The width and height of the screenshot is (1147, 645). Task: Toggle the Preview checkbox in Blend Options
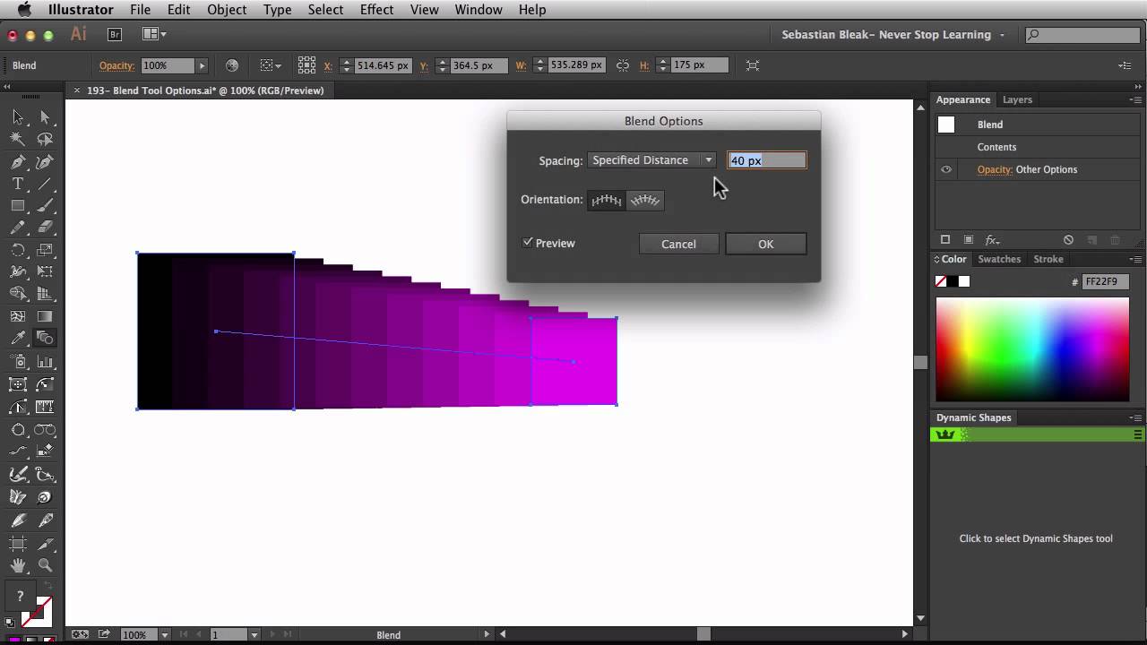(528, 243)
